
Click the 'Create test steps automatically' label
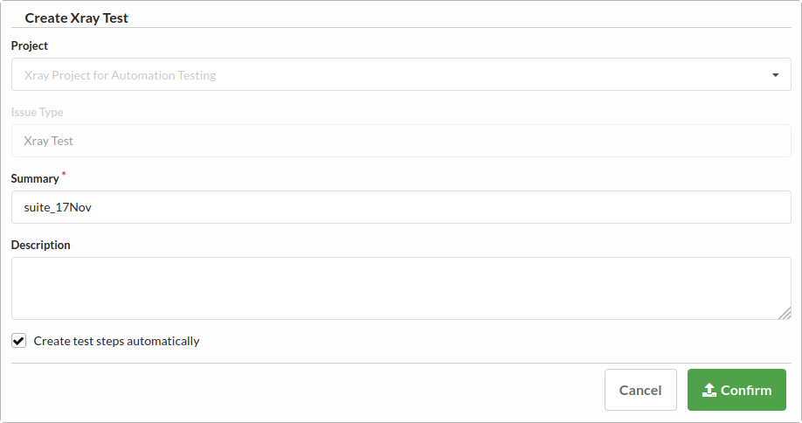[x=116, y=341]
